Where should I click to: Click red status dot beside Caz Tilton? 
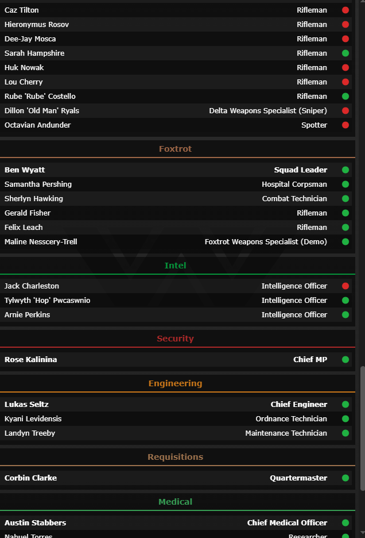coord(345,10)
